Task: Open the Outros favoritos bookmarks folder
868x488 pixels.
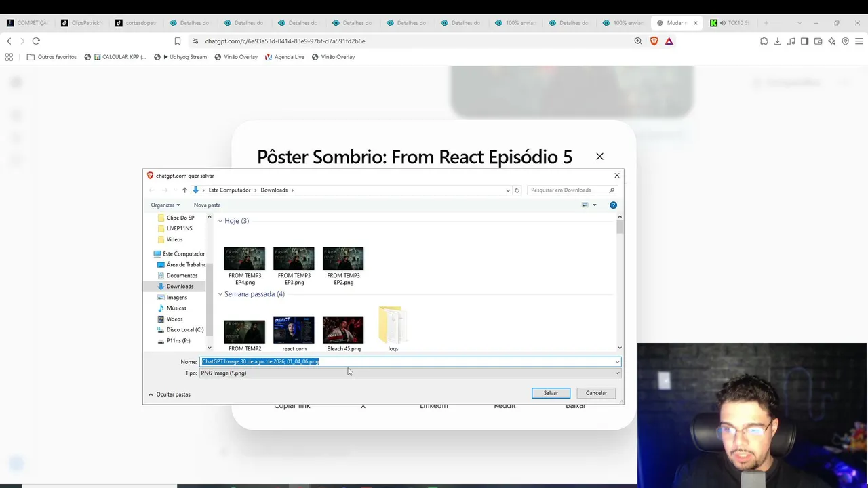Action: click(52, 57)
